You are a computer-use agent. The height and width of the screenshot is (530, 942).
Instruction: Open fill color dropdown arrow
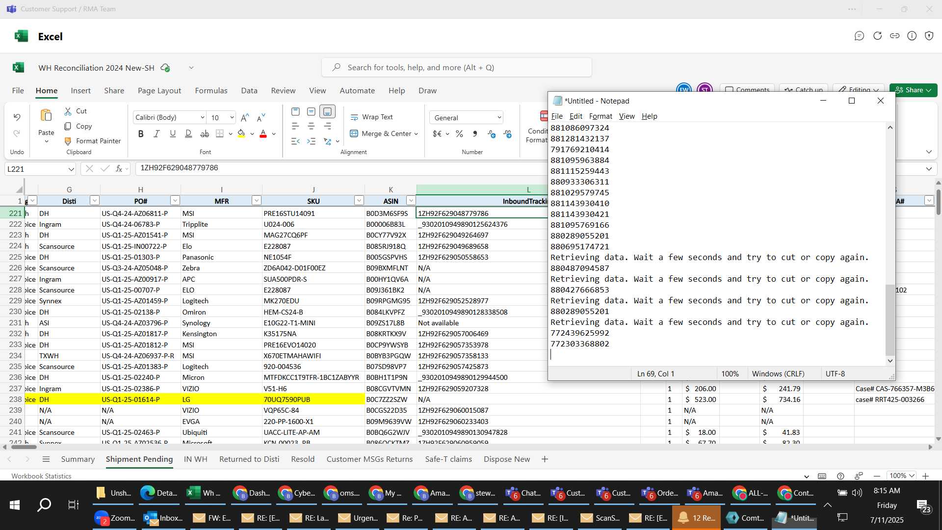click(252, 134)
